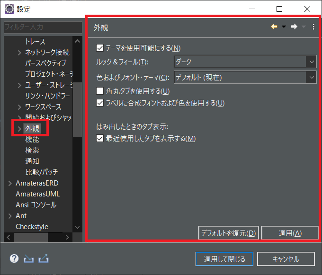Expand the ワークスペース tree node

point(19,107)
